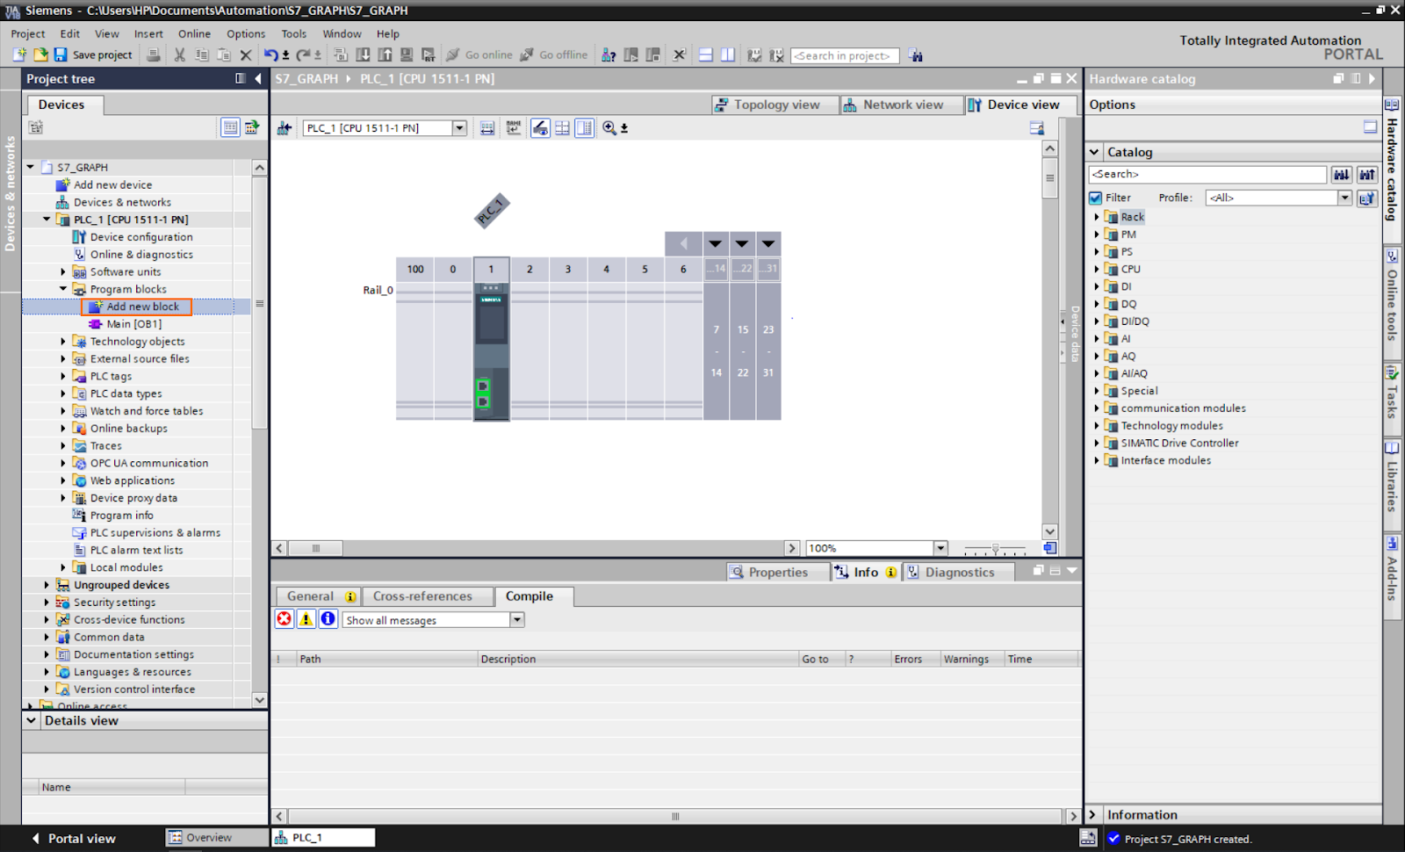Open the Show all messages dropdown
This screenshot has width=1405, height=852.
tap(517, 620)
